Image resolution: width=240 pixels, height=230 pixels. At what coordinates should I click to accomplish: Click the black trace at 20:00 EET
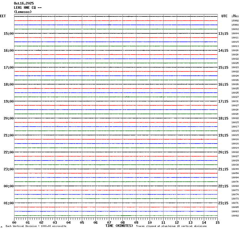pos(116,118)
